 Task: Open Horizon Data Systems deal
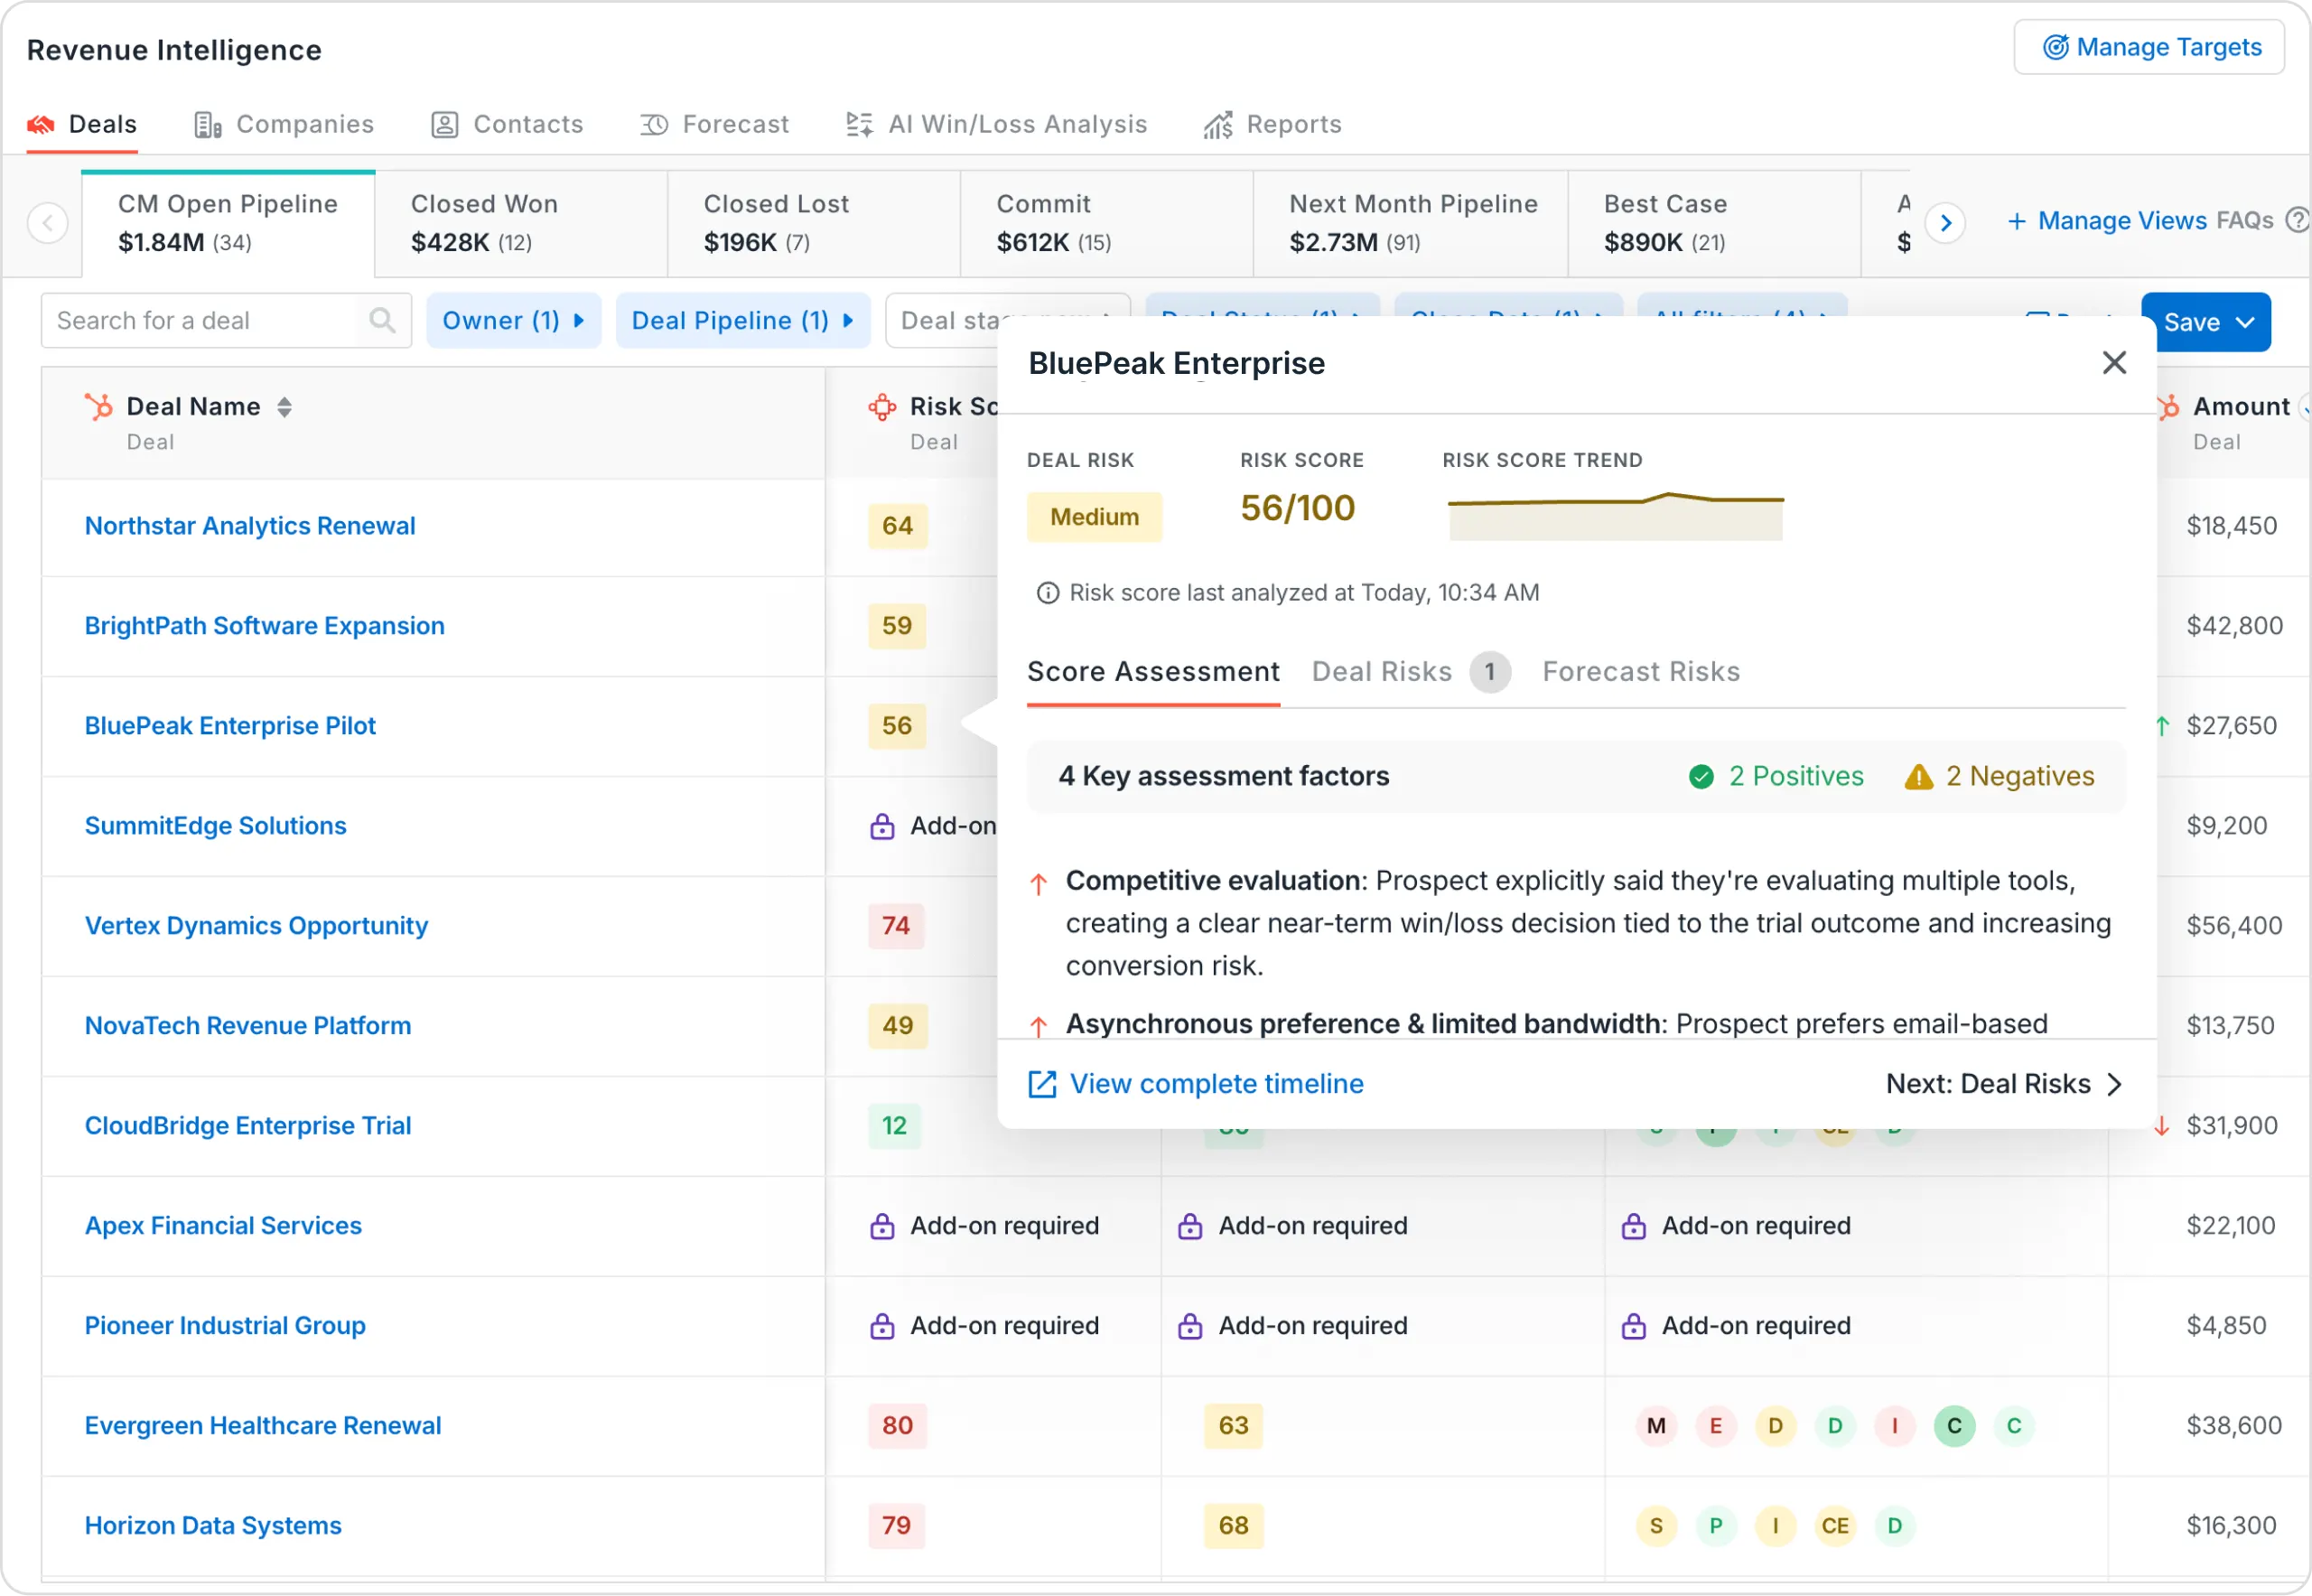pyautogui.click(x=213, y=1526)
